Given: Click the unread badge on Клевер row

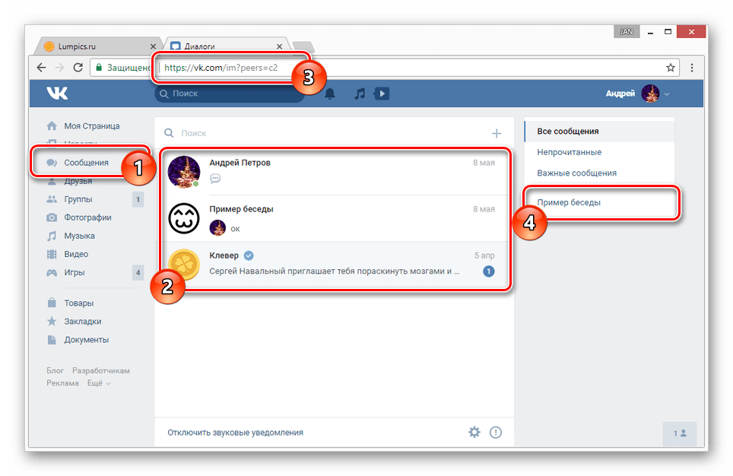Looking at the screenshot, I should pyautogui.click(x=488, y=271).
